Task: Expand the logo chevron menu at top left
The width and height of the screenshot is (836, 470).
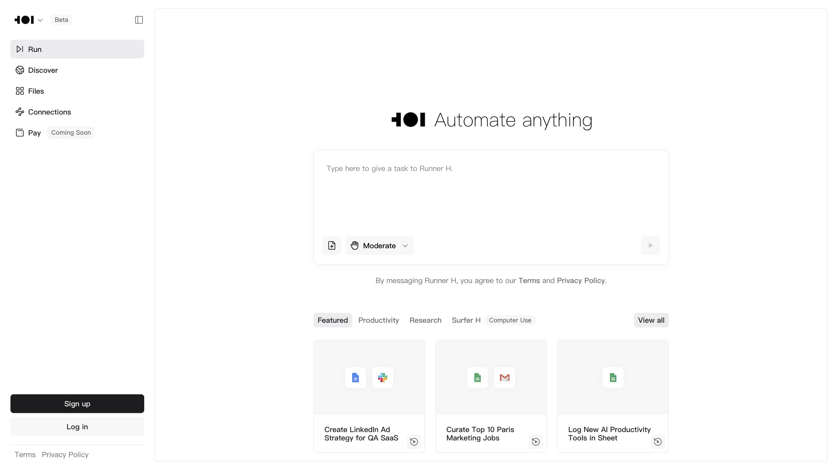Action: click(x=40, y=20)
